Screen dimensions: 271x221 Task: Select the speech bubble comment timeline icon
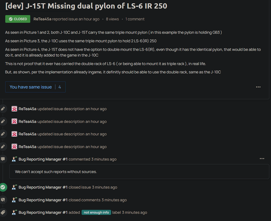3,159
